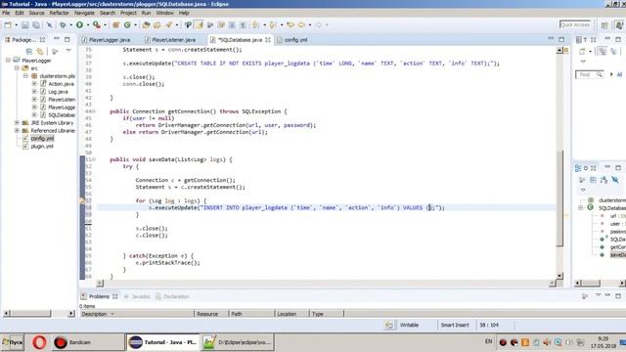Toggle Categorized view in Task List
The width and height of the screenshot is (626, 352).
pyautogui.click(x=603, y=51)
